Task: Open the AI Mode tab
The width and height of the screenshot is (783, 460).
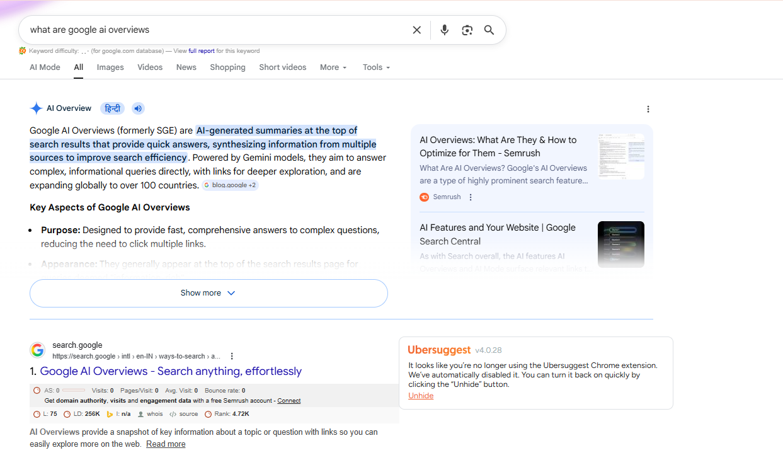Action: 44,67
